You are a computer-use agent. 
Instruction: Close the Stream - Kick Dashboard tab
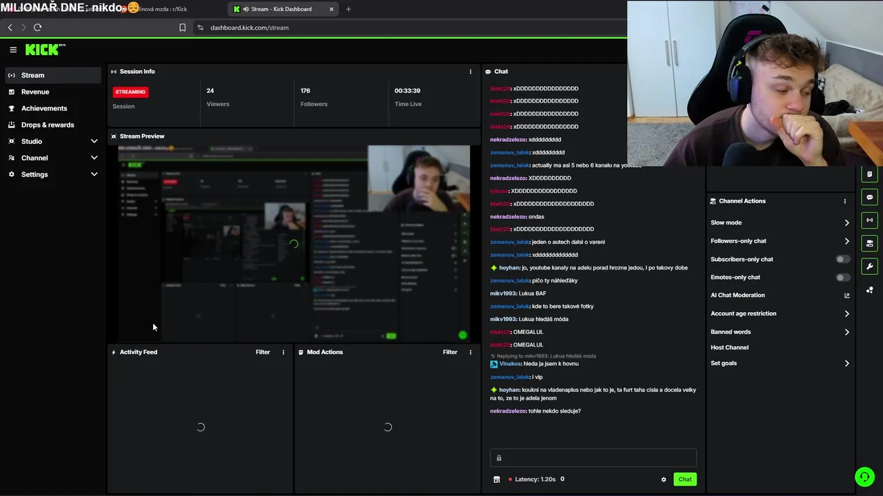(331, 9)
